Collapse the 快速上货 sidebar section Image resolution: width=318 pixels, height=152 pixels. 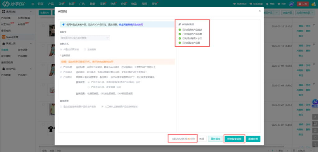point(31,43)
